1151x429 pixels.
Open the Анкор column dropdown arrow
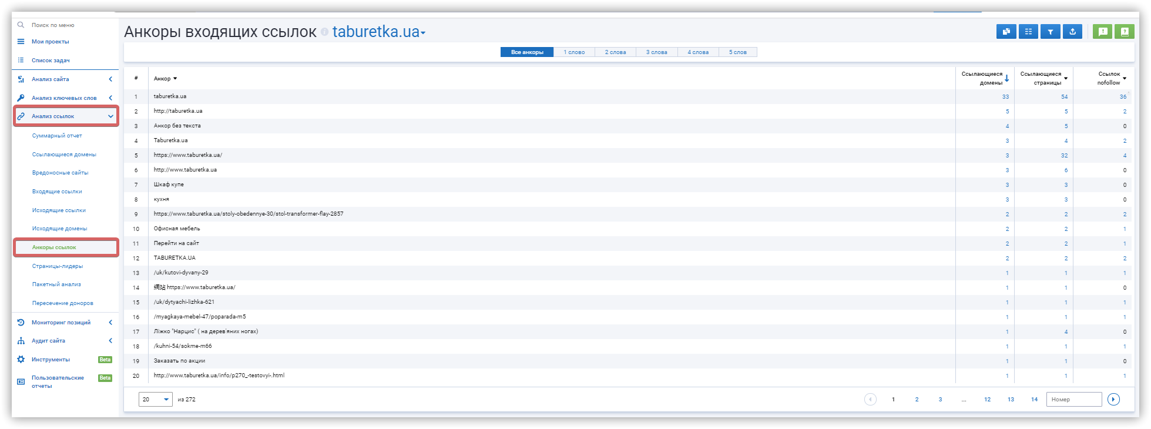click(x=175, y=79)
